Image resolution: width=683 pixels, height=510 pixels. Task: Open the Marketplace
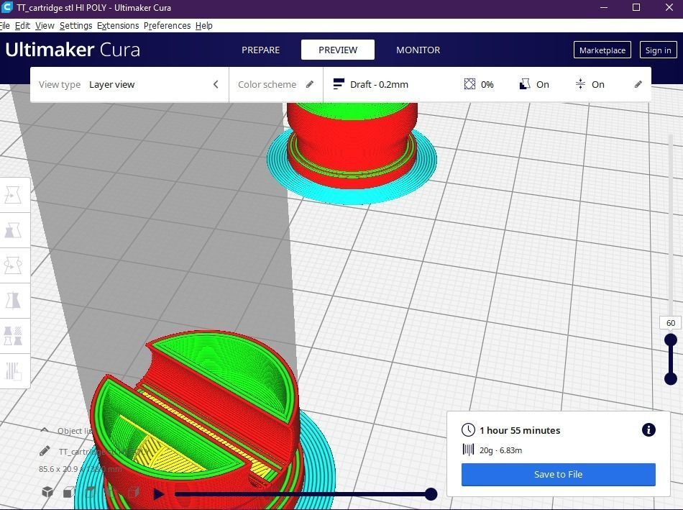tap(602, 50)
